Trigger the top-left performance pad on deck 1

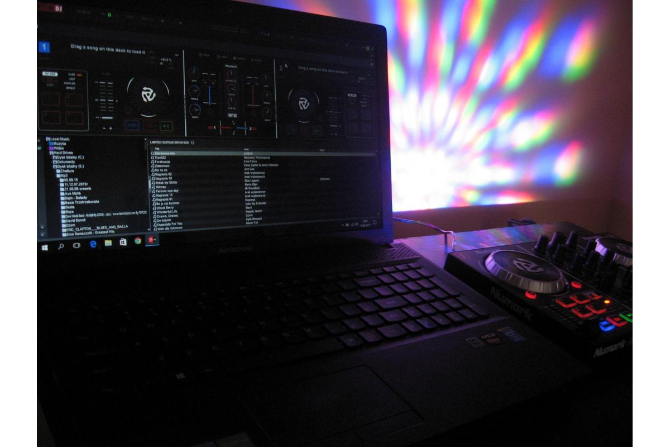coord(51,99)
